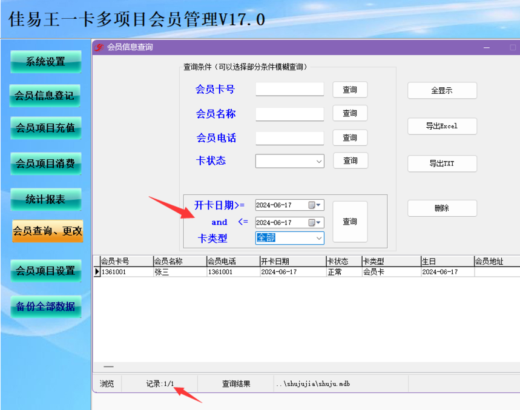Click 全显示 button
Viewport: 520px width, 410px height.
pos(442,91)
